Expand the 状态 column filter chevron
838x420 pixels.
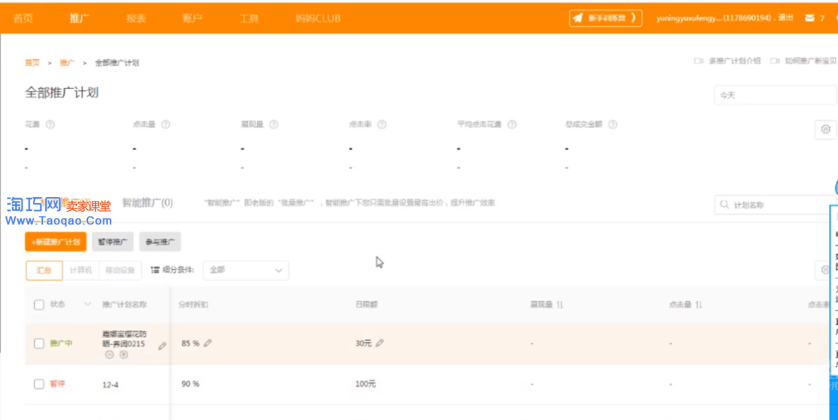(87, 304)
